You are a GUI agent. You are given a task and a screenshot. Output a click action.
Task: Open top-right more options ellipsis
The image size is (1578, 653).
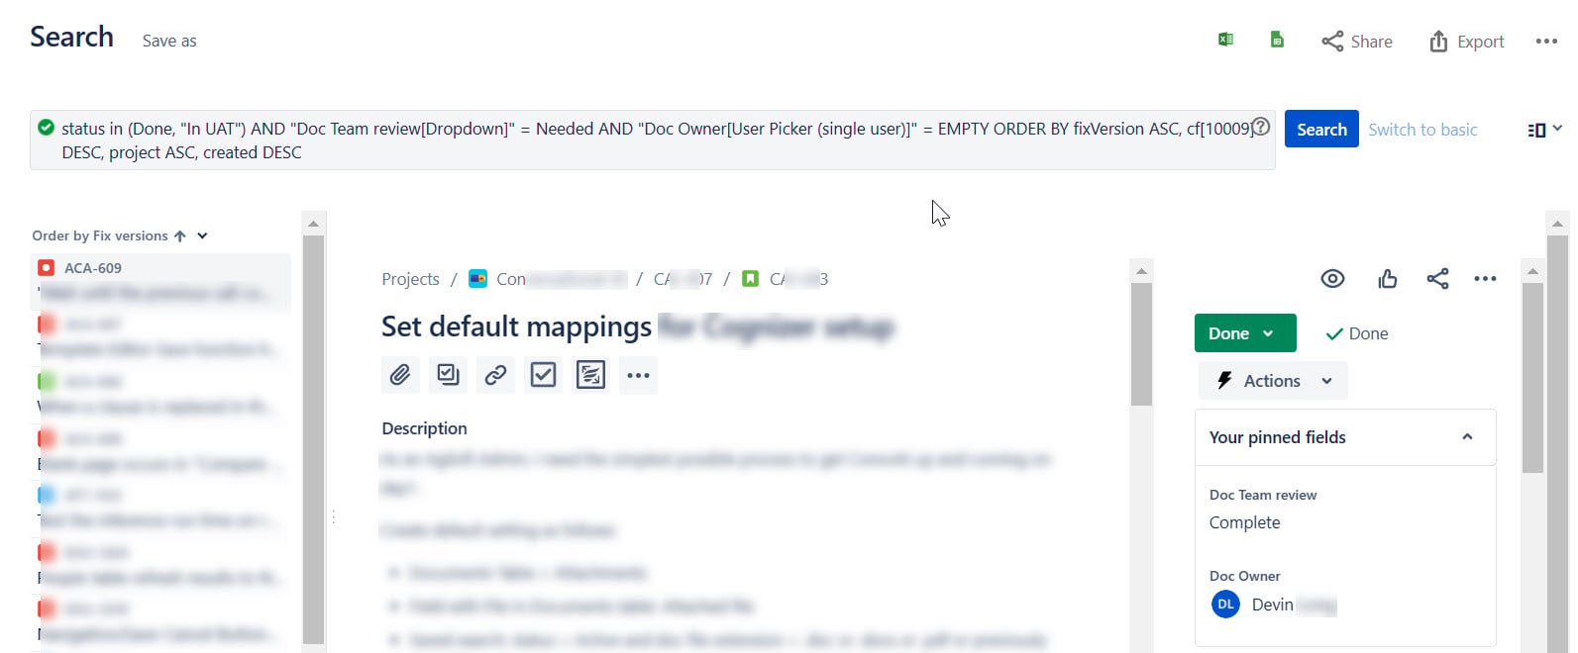pos(1546,42)
